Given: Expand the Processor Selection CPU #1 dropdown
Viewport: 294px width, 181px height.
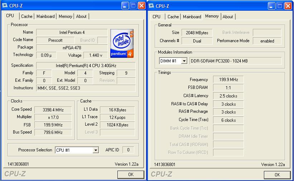Looking at the screenshot, I should 96,150.
